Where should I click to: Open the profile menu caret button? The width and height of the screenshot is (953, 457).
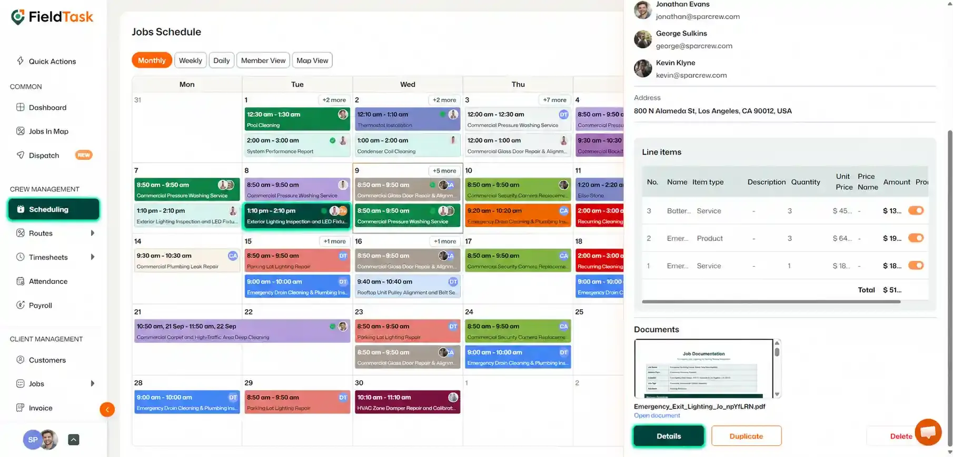click(x=74, y=440)
